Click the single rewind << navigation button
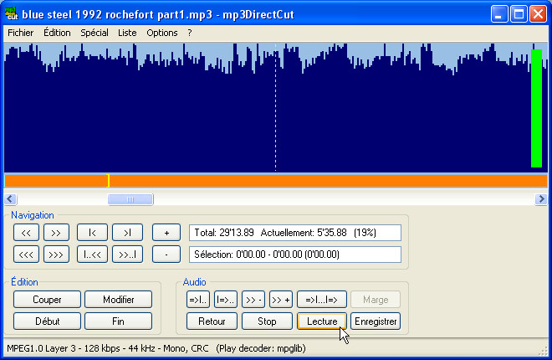 (28, 233)
